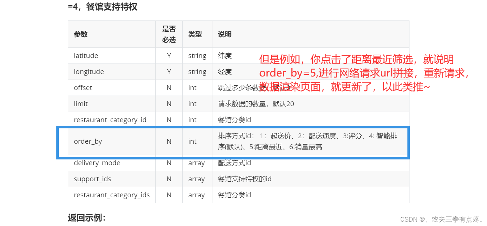Select the 是否必选 column header
Viewport: 487px width, 226px height.
(x=169, y=34)
